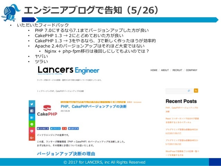The width and height of the screenshot is (221, 166).
Task: Click the bullet ツラい
Action: tap(42, 61)
